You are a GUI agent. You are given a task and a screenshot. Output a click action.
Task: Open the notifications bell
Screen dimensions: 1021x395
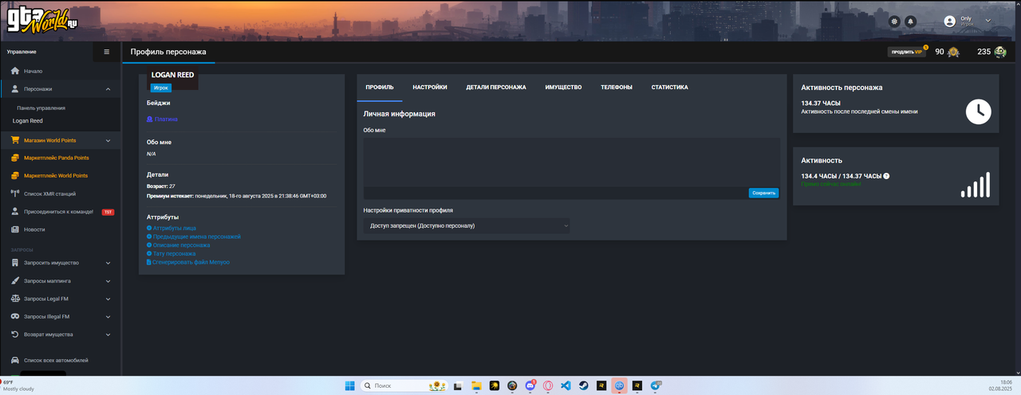[x=911, y=21]
